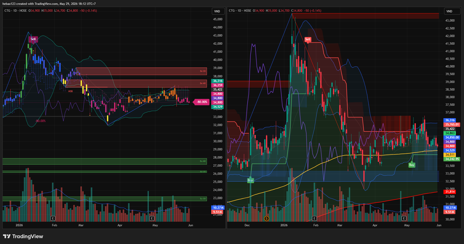Click the 9.51M volume label in left chart
This screenshot has height=244, width=464.
click(x=217, y=212)
